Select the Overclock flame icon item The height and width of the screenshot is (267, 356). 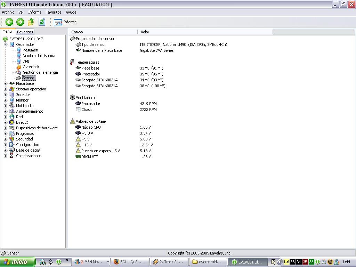[x=19, y=67]
